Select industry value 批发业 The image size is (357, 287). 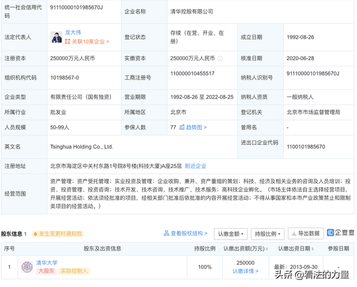58,112
